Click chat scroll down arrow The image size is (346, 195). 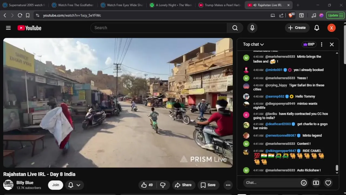click(x=337, y=173)
